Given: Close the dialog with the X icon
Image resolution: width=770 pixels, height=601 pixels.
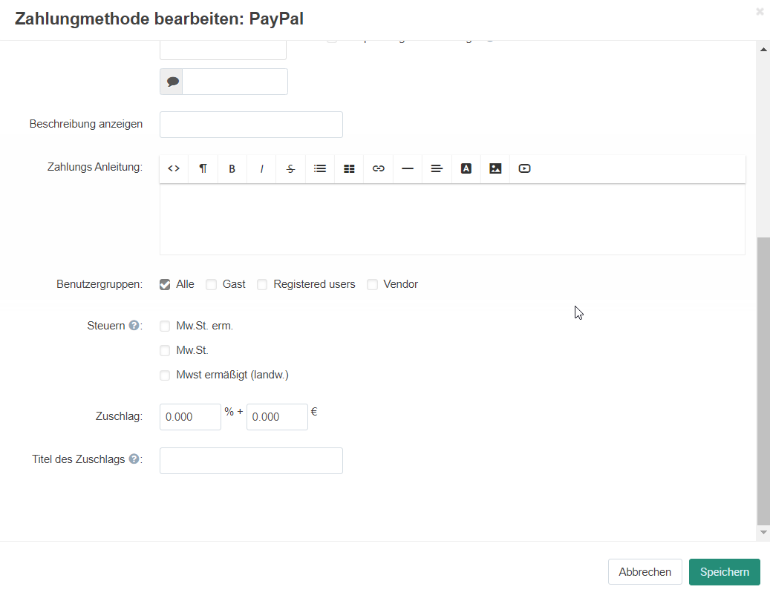Looking at the screenshot, I should tap(760, 11).
